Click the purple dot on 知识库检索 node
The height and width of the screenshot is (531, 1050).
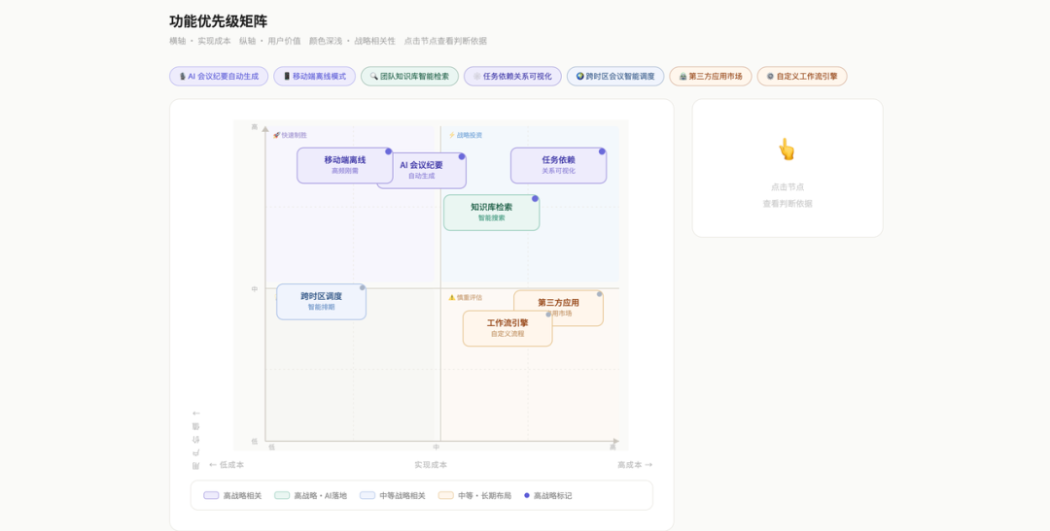(x=535, y=199)
